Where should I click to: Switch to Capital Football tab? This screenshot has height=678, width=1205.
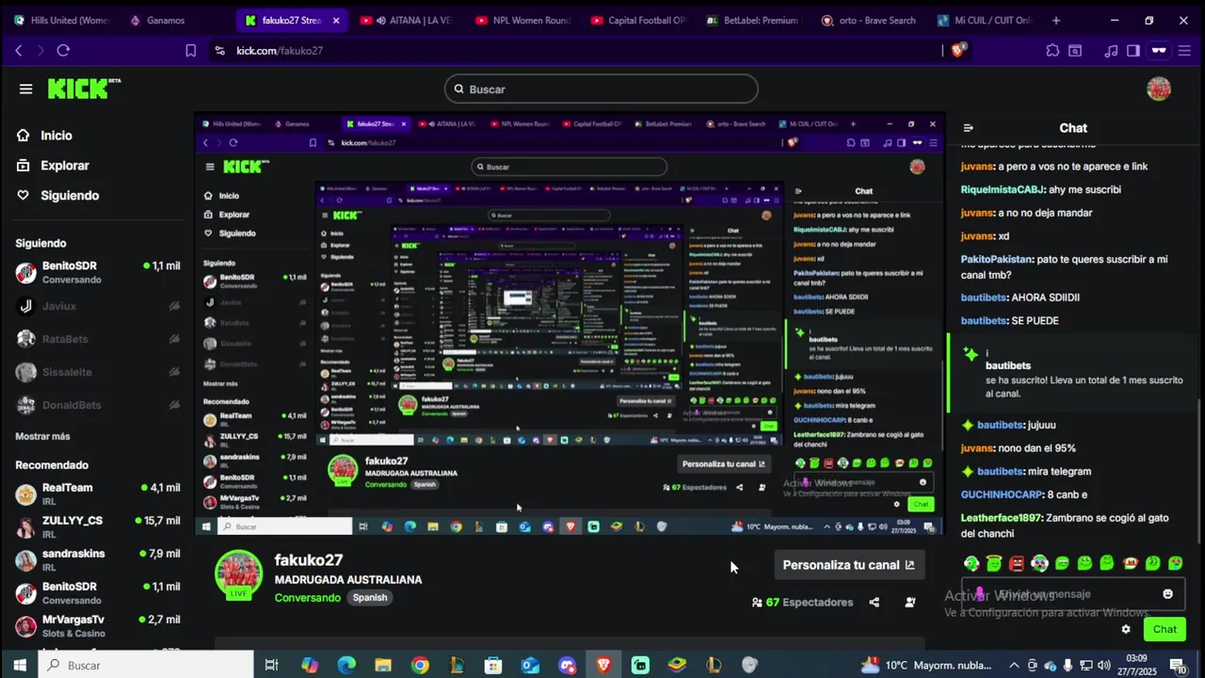(x=637, y=20)
